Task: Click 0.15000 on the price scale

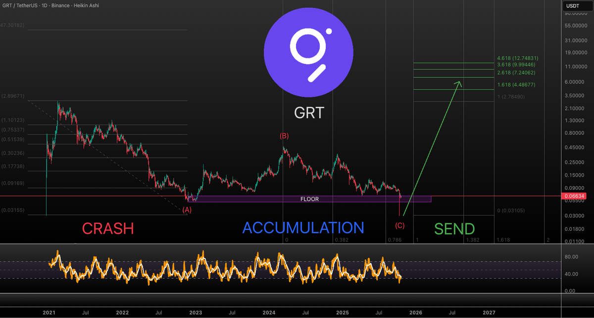Action: point(576,175)
